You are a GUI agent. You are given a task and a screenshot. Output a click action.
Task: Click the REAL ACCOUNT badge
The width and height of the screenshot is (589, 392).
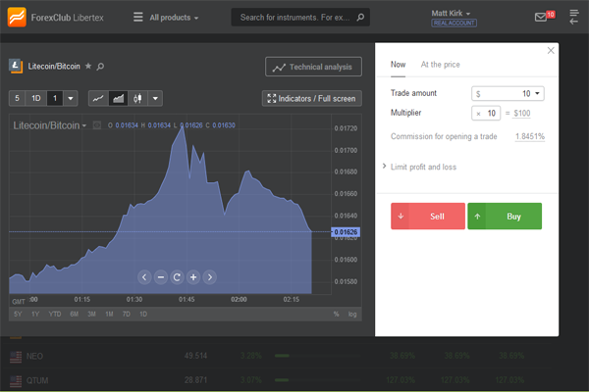pos(454,23)
